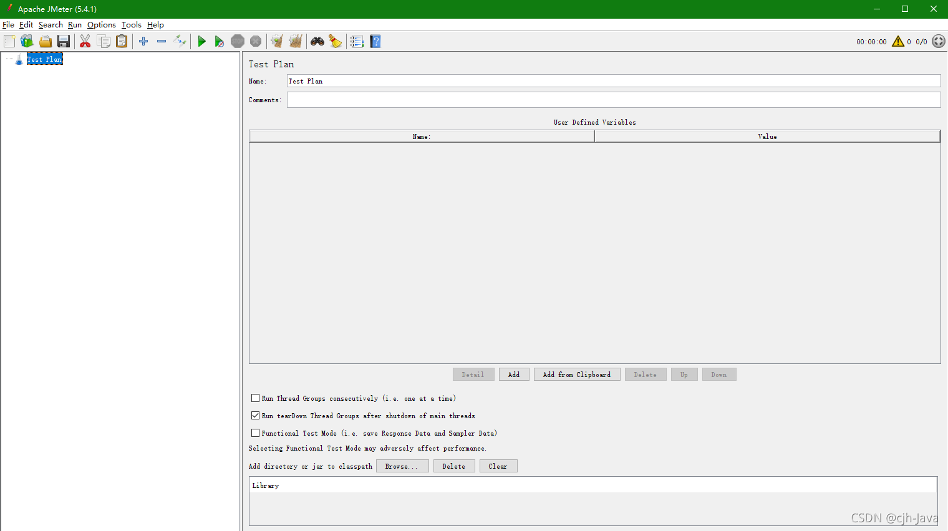Viewport: 948px width, 531px height.
Task: Open the Function Helper dialog icon
Action: (357, 41)
